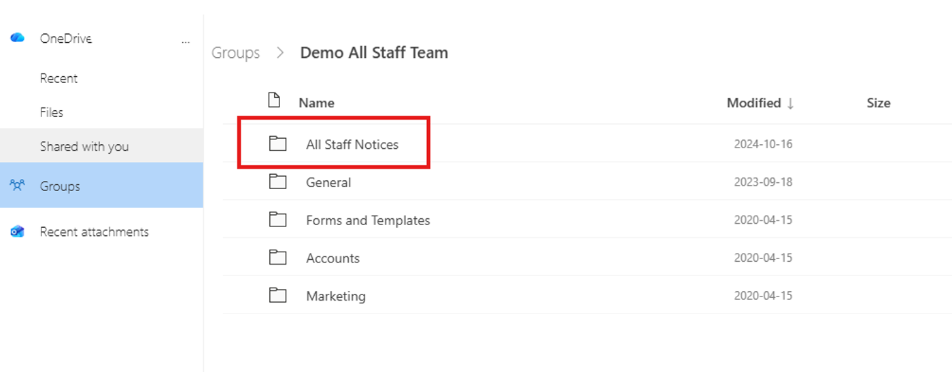
Task: Navigate to the Groups breadcrumb link
Action: coord(235,53)
